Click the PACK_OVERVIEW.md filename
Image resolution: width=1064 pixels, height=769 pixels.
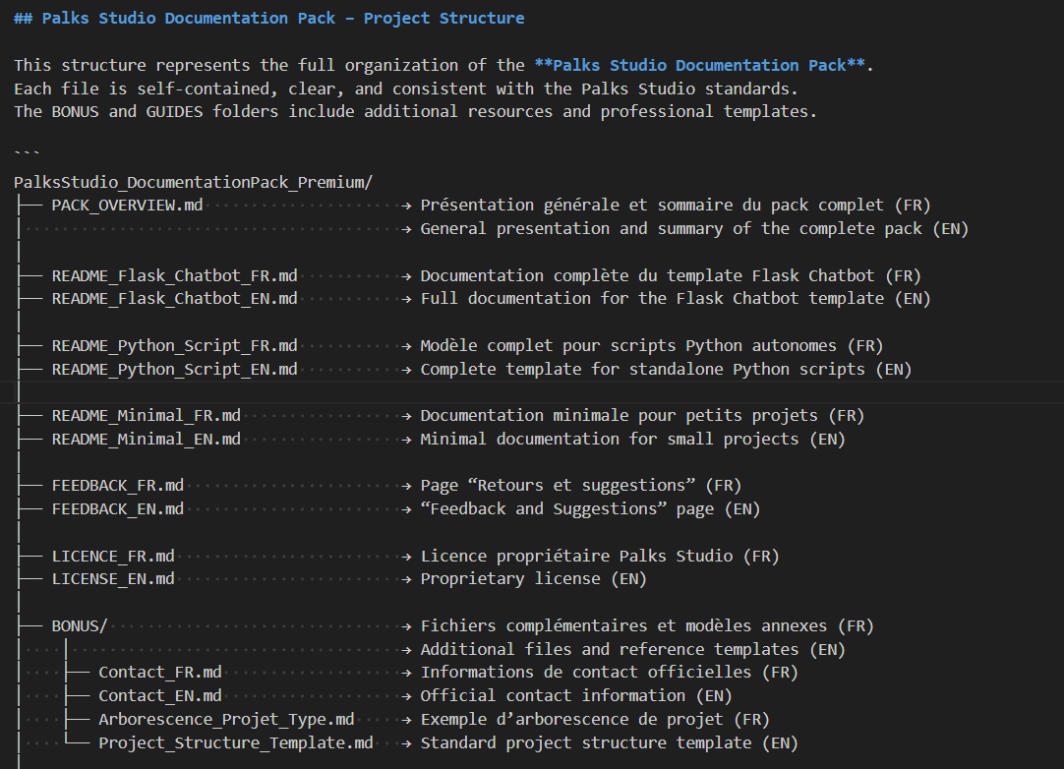point(128,206)
